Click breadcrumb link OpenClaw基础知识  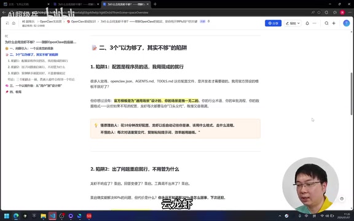(82, 21)
